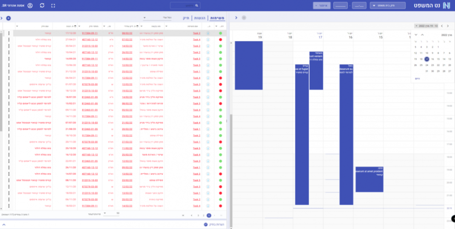The width and height of the screenshot is (455, 229).
Task: Click the grey plus icon above the calendar
Action: pyautogui.click(x=244, y=18)
